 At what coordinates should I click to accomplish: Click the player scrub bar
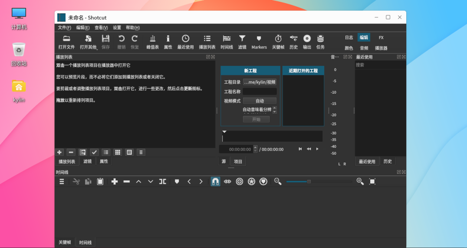click(272, 136)
